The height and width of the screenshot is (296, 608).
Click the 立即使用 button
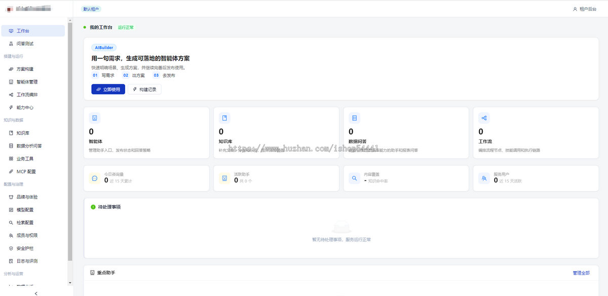[x=108, y=89]
